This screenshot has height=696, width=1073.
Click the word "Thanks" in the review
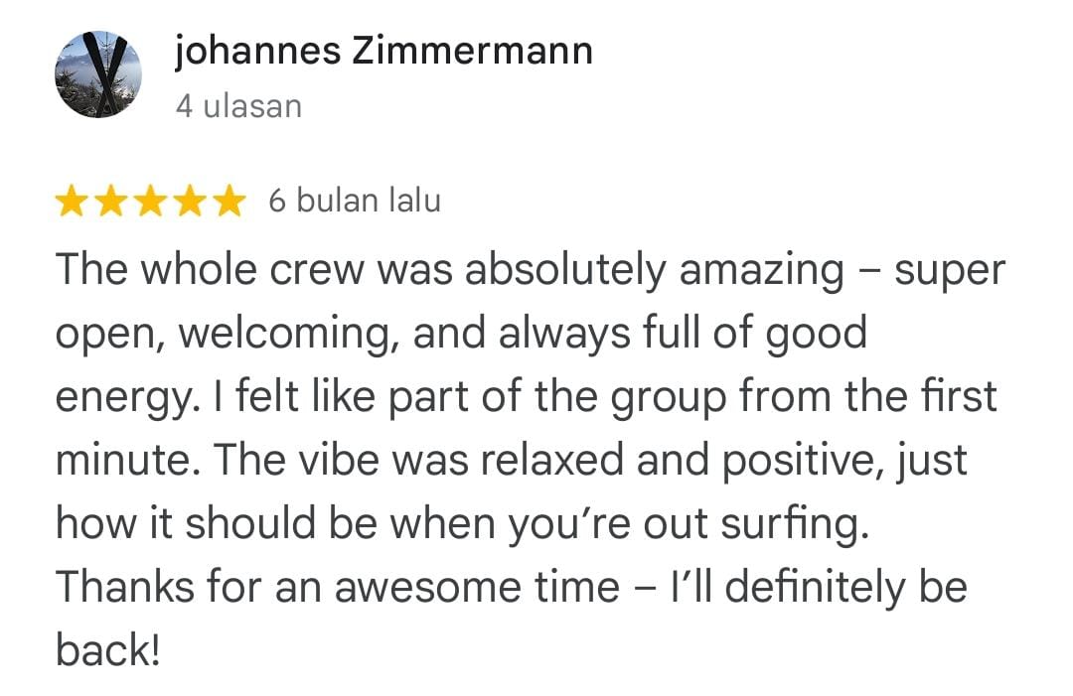coord(122,587)
